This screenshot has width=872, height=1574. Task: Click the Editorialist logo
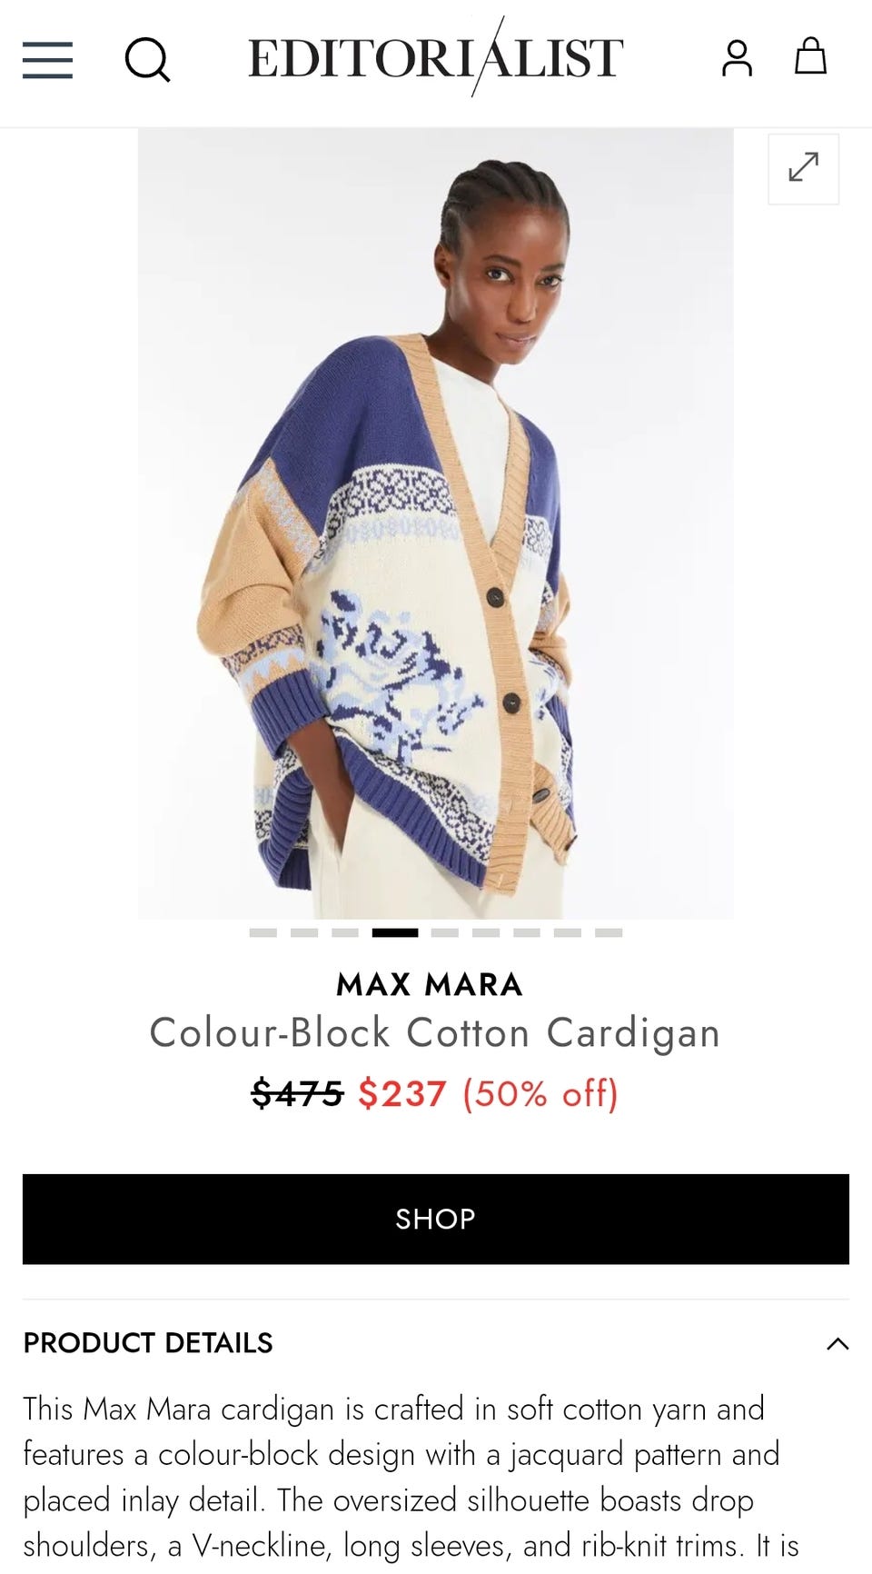click(436, 57)
